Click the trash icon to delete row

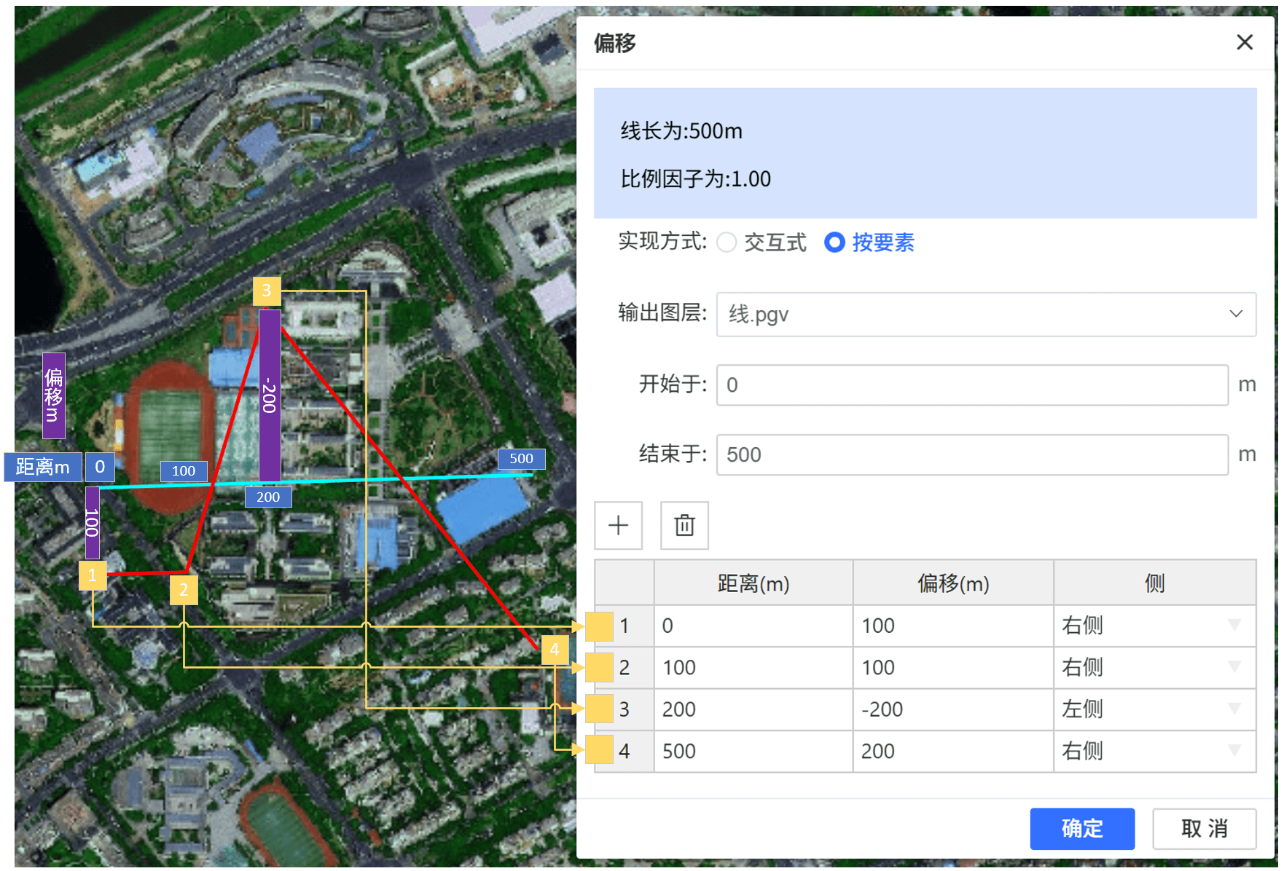[x=684, y=525]
